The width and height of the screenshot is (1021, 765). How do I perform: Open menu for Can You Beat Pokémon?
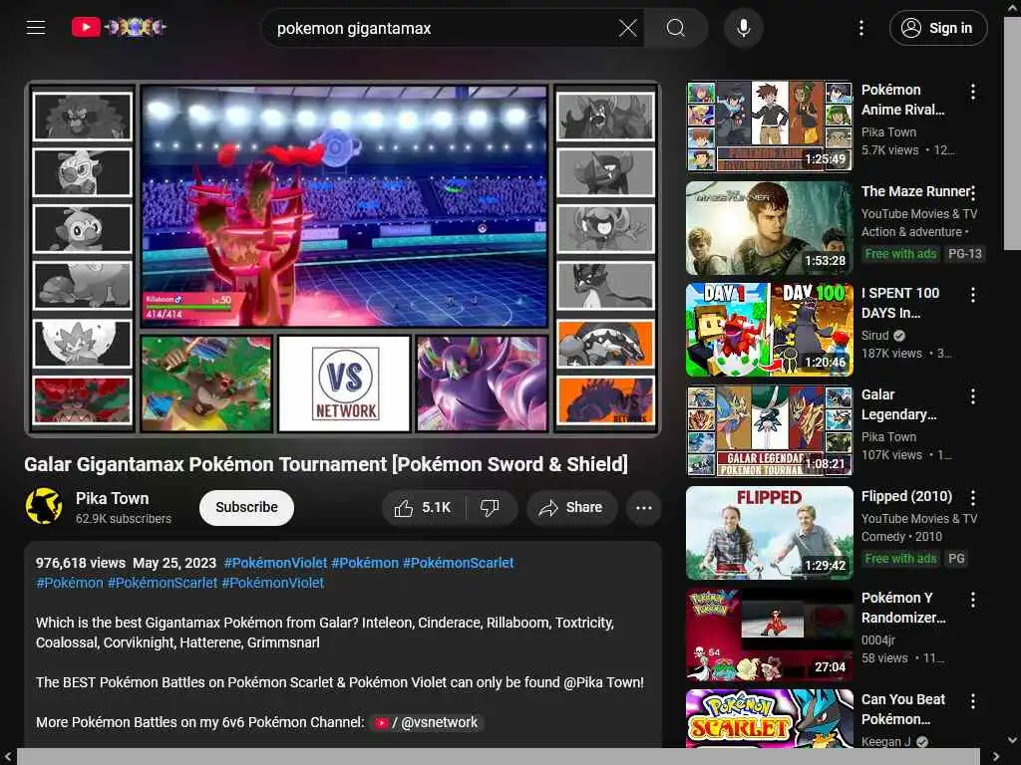click(x=973, y=701)
